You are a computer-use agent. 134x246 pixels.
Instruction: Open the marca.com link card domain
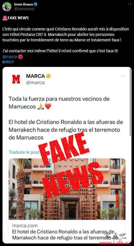[x=25, y=226]
